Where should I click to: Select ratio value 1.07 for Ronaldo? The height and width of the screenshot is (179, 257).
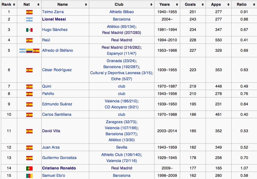(x=244, y=168)
